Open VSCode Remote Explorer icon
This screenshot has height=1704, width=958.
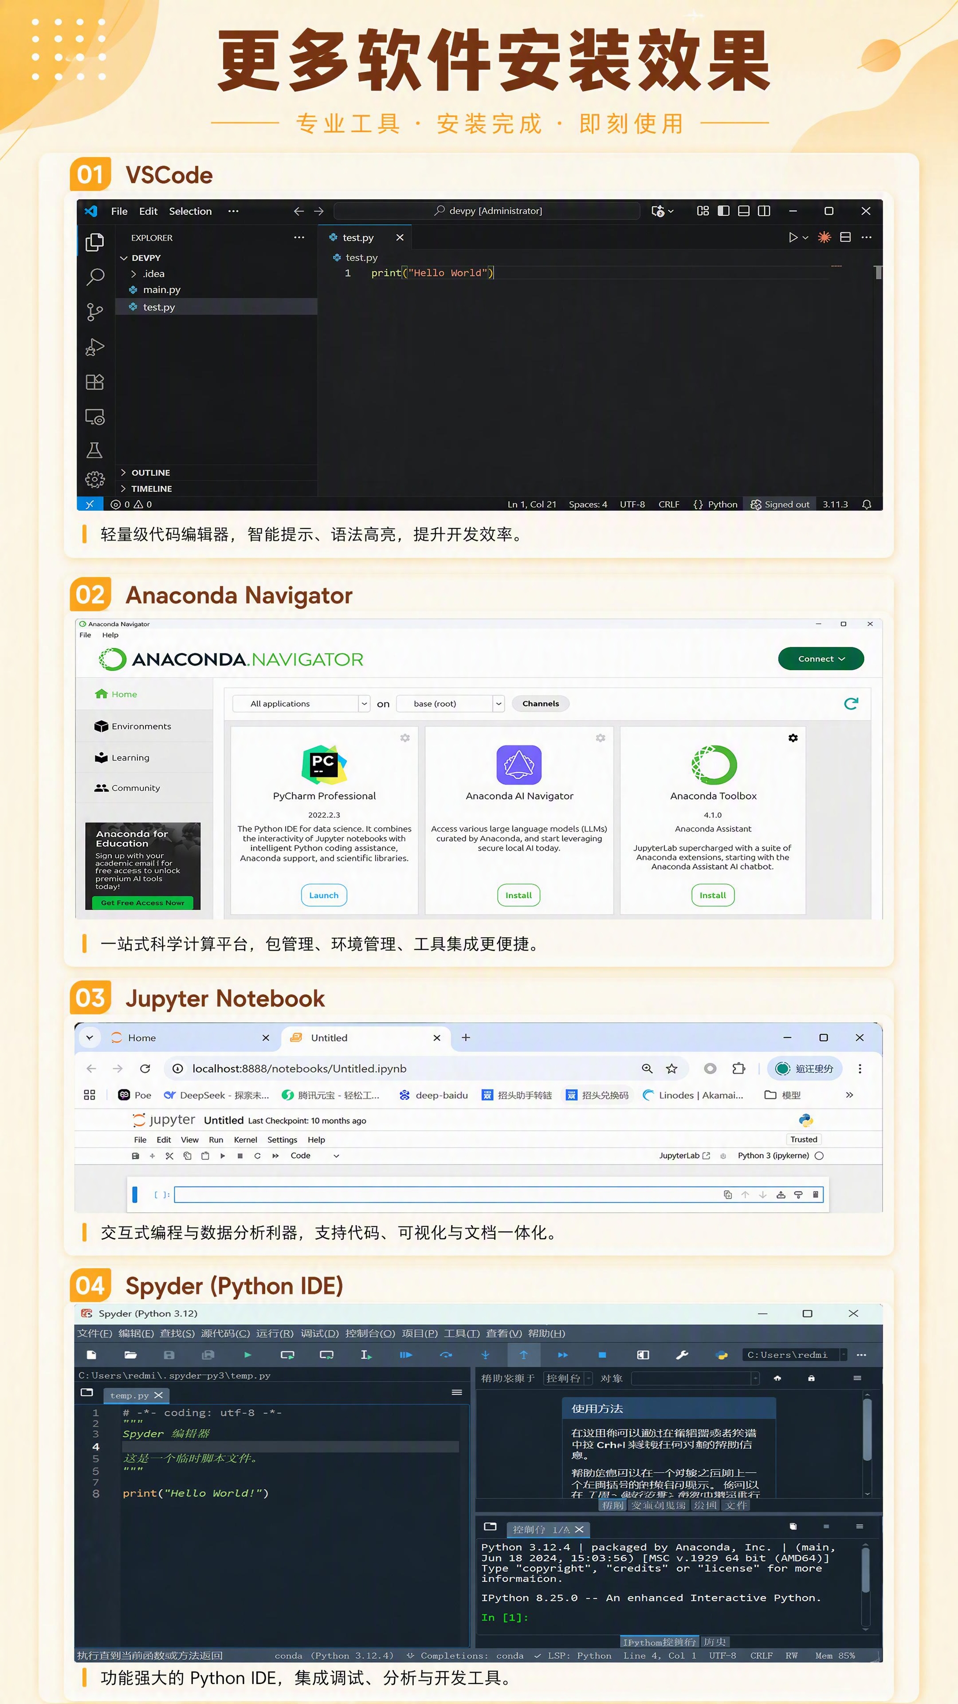(94, 417)
